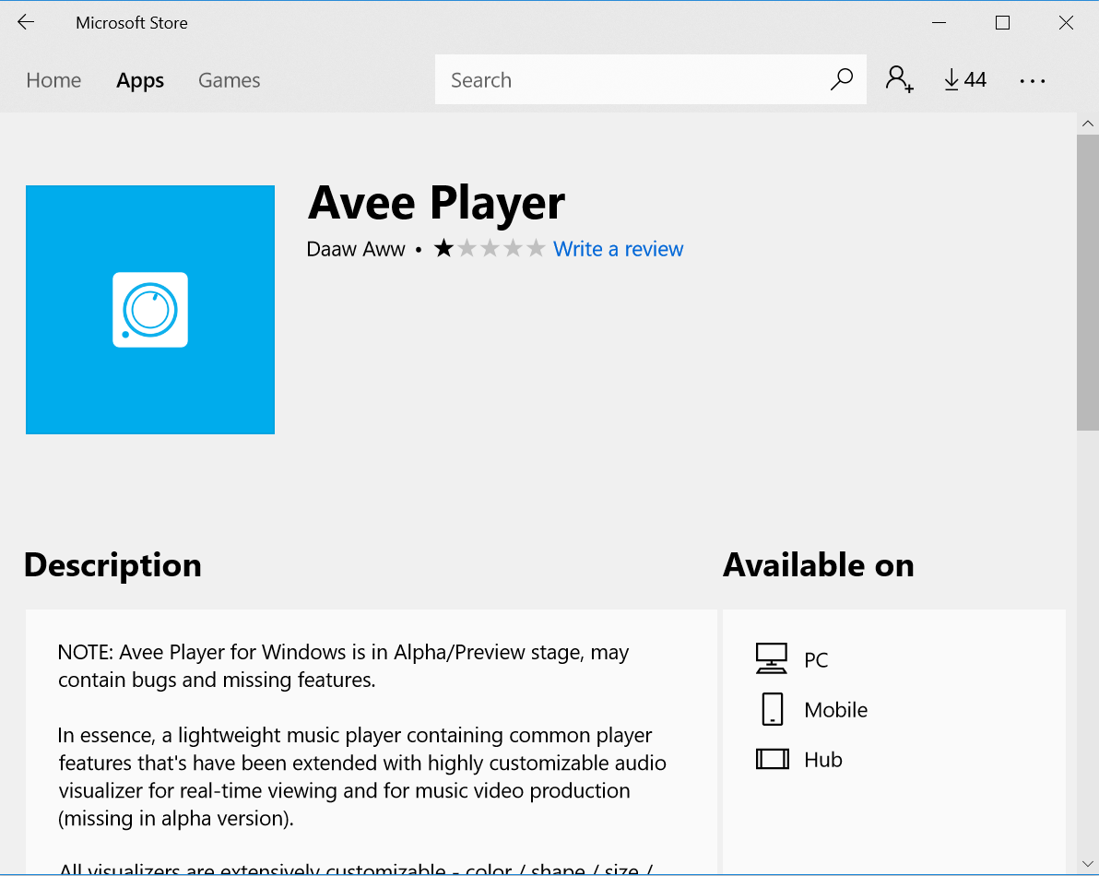Screen dimensions: 1099x876
Task: Click the Hub device icon
Action: click(x=772, y=759)
